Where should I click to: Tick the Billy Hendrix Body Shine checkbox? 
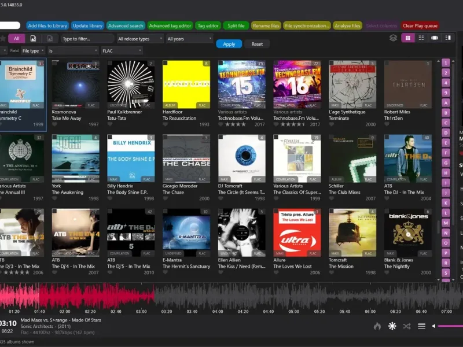110,137
